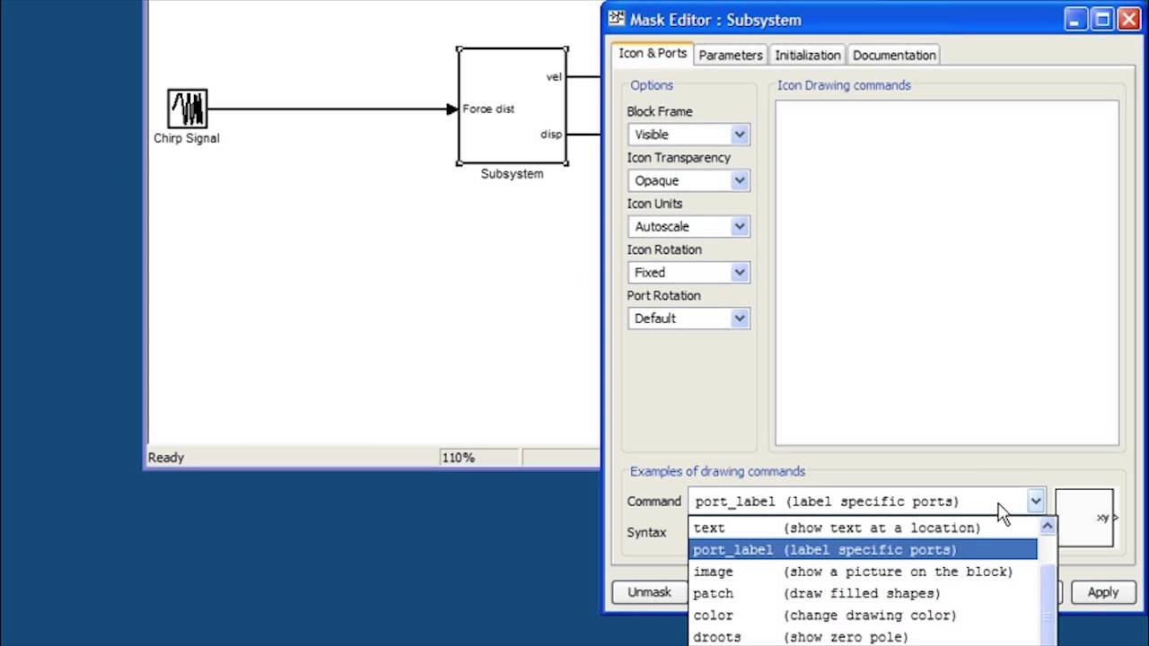Choose text (show text at a location)
This screenshot has width=1149, height=646.
(x=864, y=528)
